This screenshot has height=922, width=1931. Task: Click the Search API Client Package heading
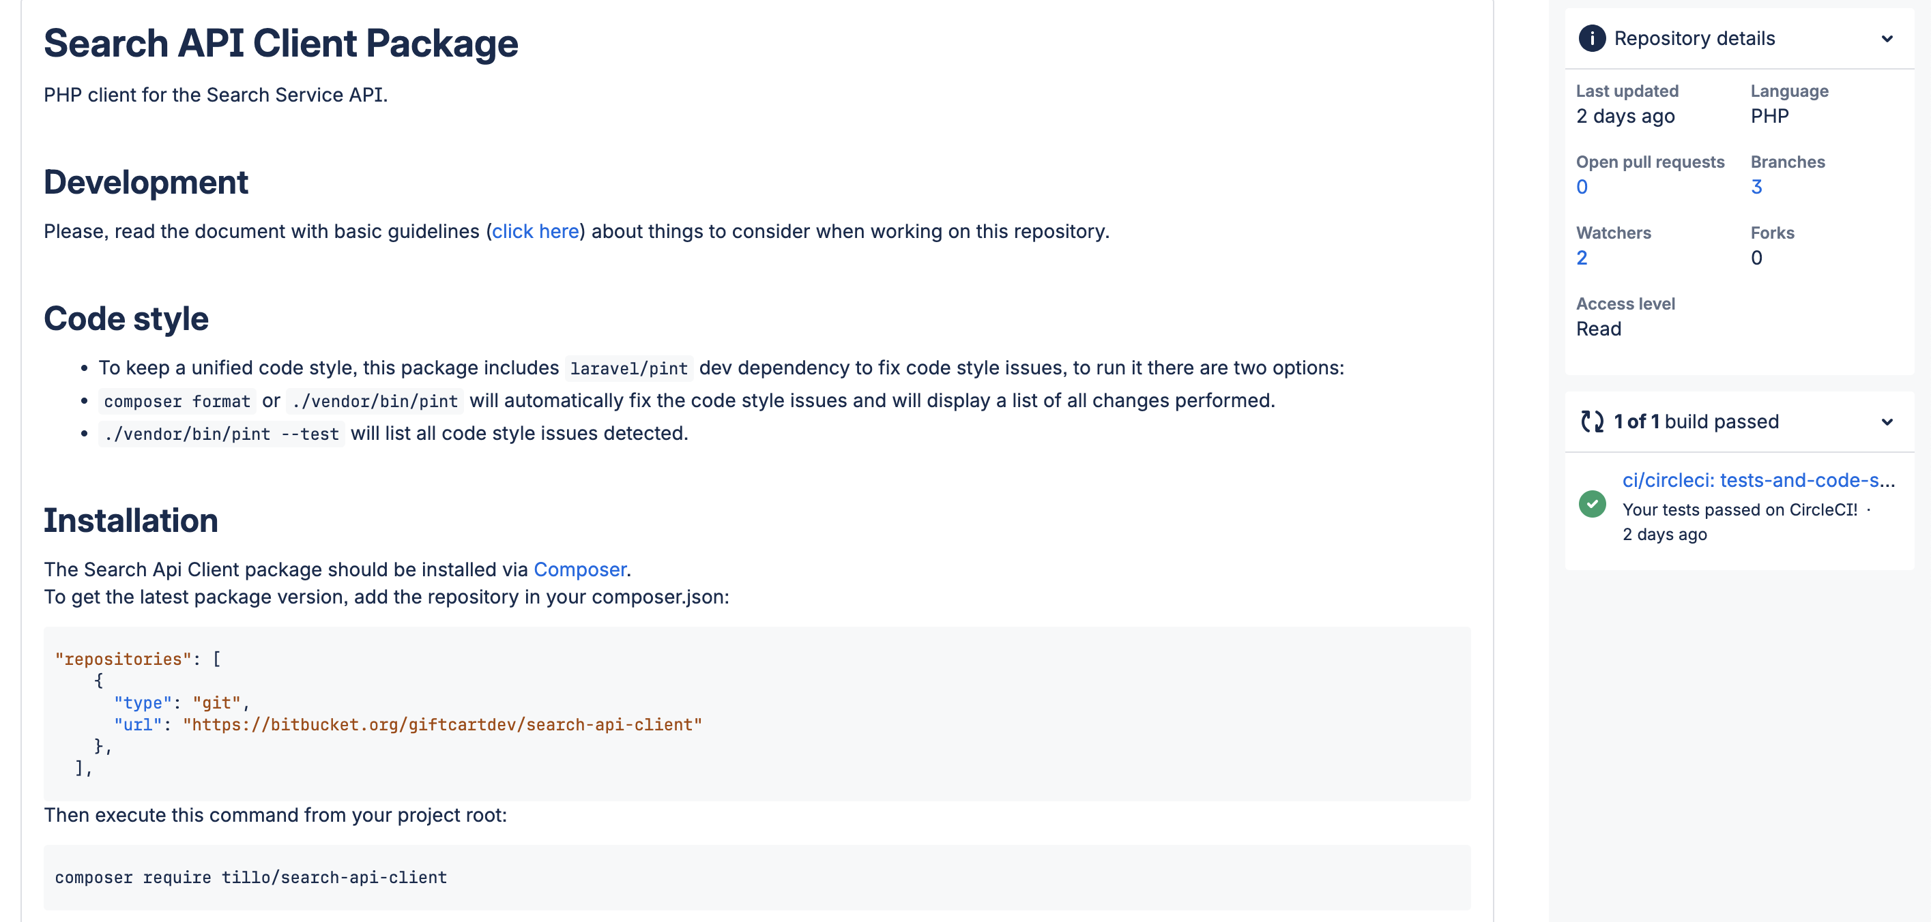tap(281, 44)
